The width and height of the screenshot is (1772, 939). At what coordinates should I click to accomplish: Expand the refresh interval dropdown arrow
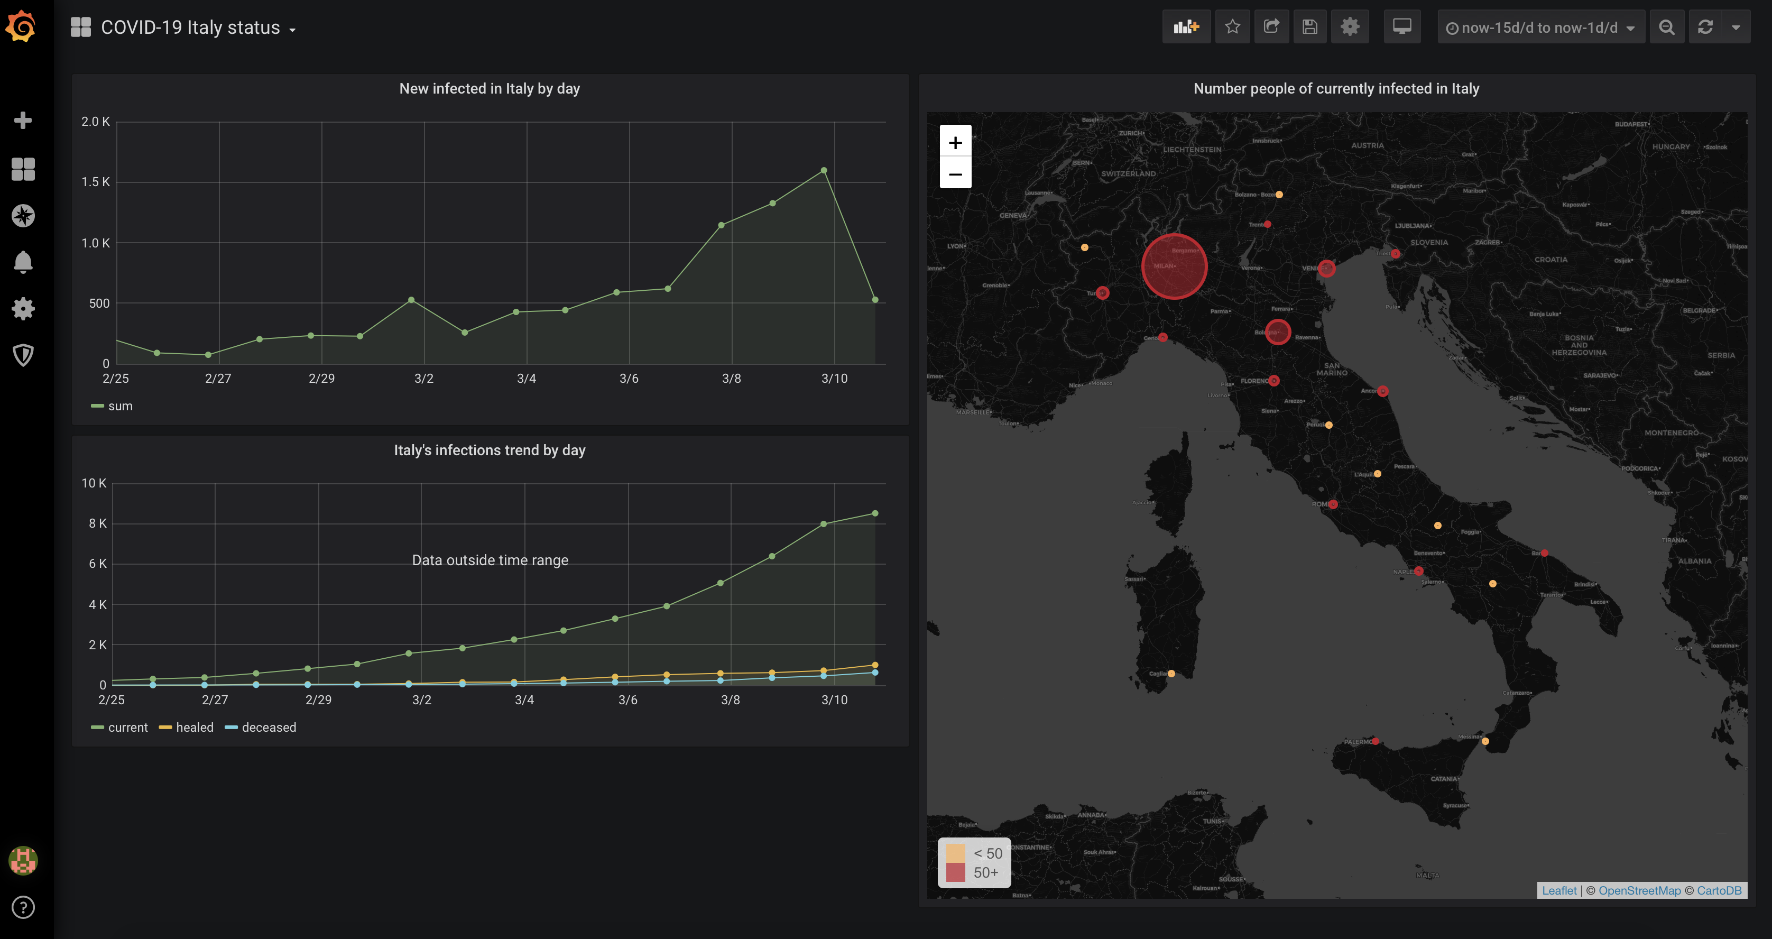click(x=1736, y=27)
